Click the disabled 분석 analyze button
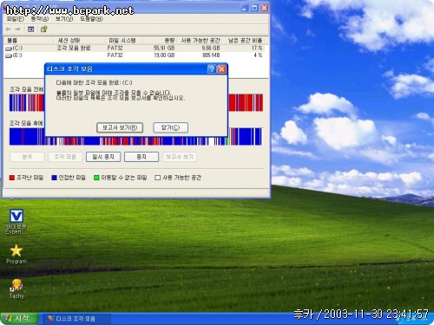Image resolution: width=434 pixels, height=325 pixels. 27,157
